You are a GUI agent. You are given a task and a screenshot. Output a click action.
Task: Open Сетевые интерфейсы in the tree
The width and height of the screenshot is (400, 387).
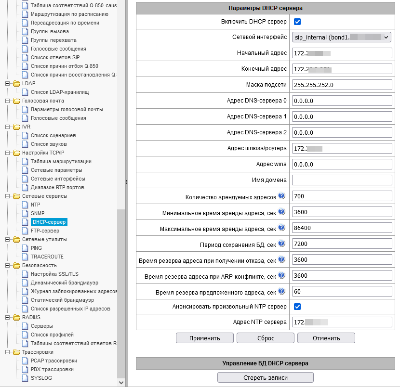tap(58, 179)
